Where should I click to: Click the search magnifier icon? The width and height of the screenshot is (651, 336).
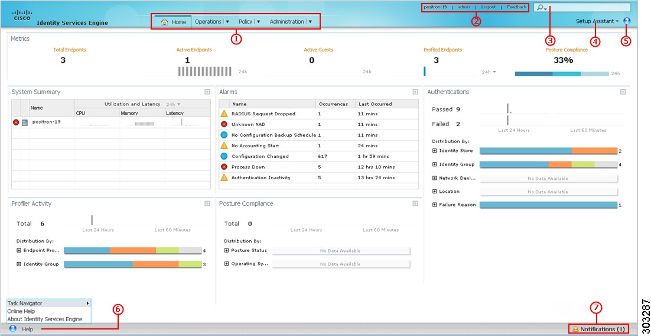click(540, 7)
